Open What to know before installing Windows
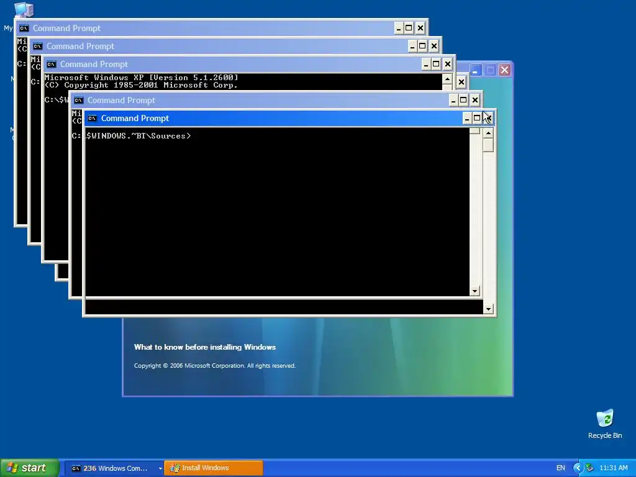Screen dimensions: 636x477 [205, 347]
